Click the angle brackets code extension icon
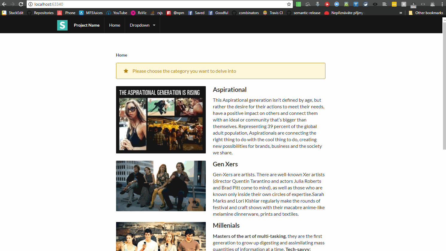Viewport: 446px width, 251px height. [423, 4]
